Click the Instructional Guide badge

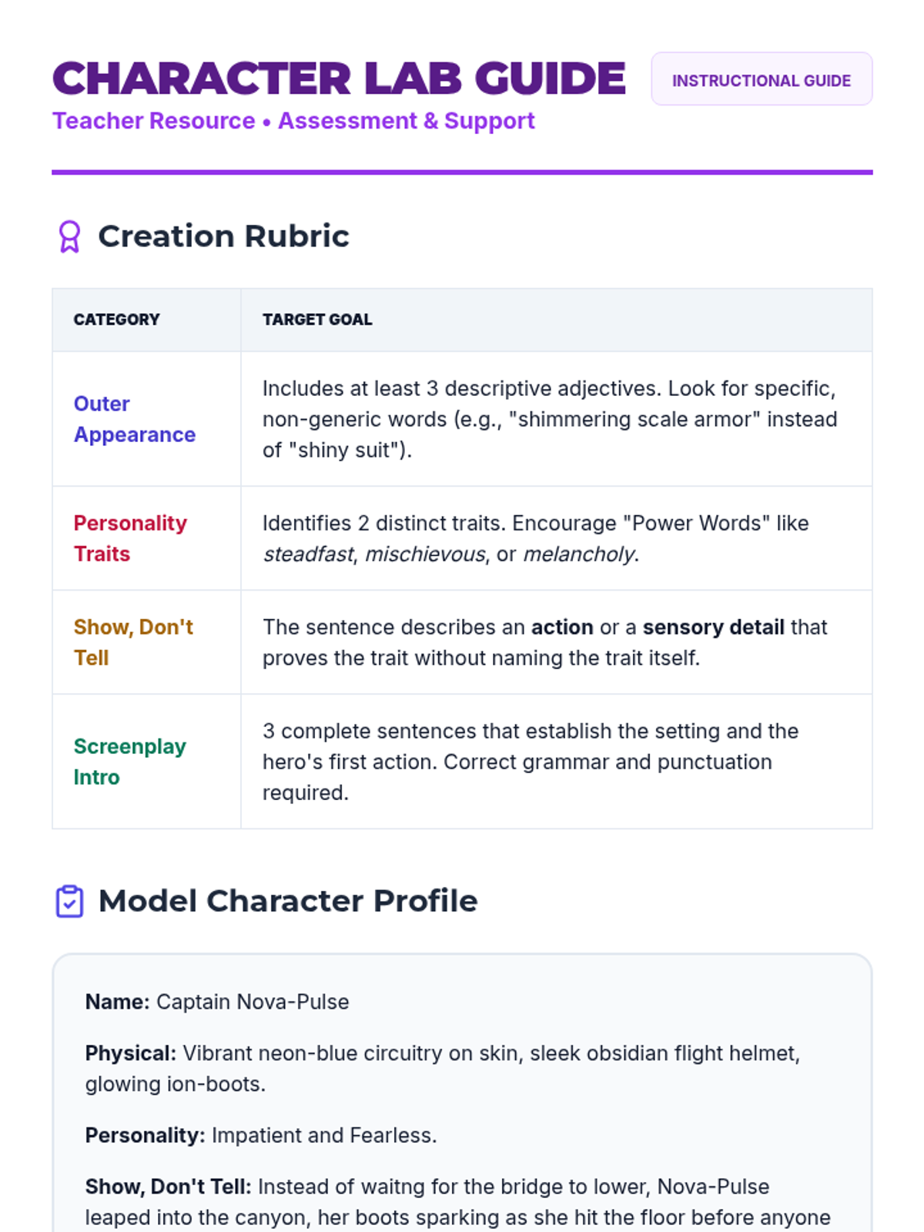[x=761, y=80]
